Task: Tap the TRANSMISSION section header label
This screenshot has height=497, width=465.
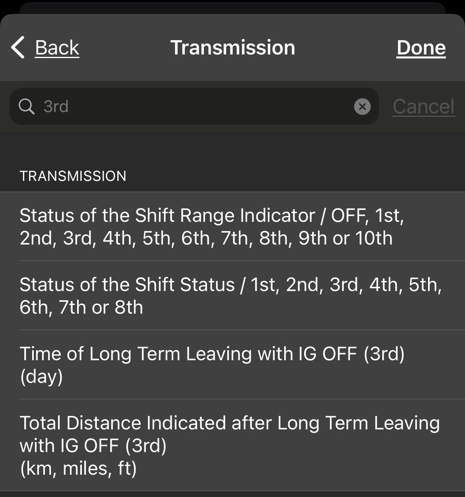Action: (73, 176)
